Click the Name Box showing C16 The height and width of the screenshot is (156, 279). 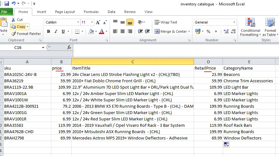click(18, 47)
